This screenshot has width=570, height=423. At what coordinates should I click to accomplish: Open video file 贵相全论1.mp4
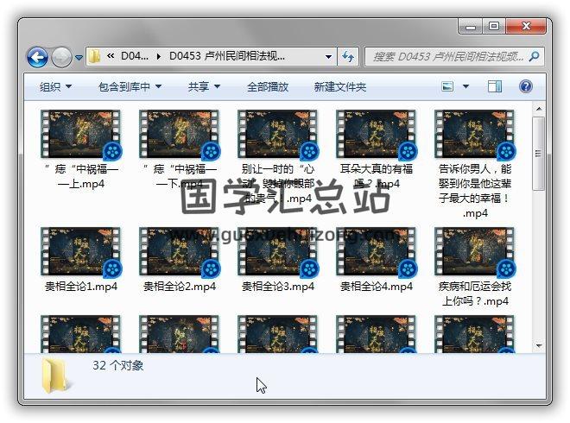pyautogui.click(x=80, y=252)
